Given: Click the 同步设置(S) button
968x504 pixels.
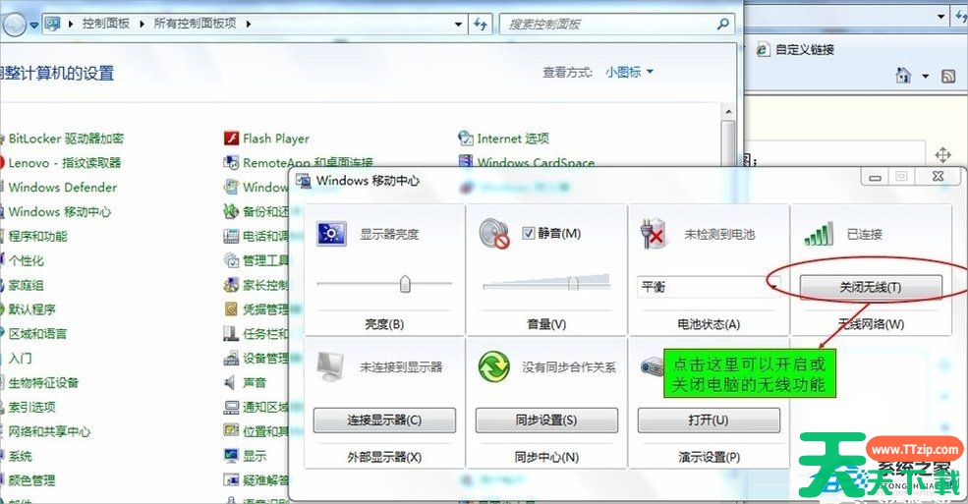Looking at the screenshot, I should 546,420.
